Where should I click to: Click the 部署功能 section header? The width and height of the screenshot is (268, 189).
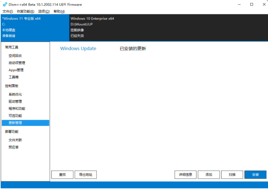pos(11,132)
